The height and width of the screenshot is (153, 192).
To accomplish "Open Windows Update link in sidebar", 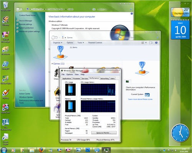I will click(x=26, y=97).
